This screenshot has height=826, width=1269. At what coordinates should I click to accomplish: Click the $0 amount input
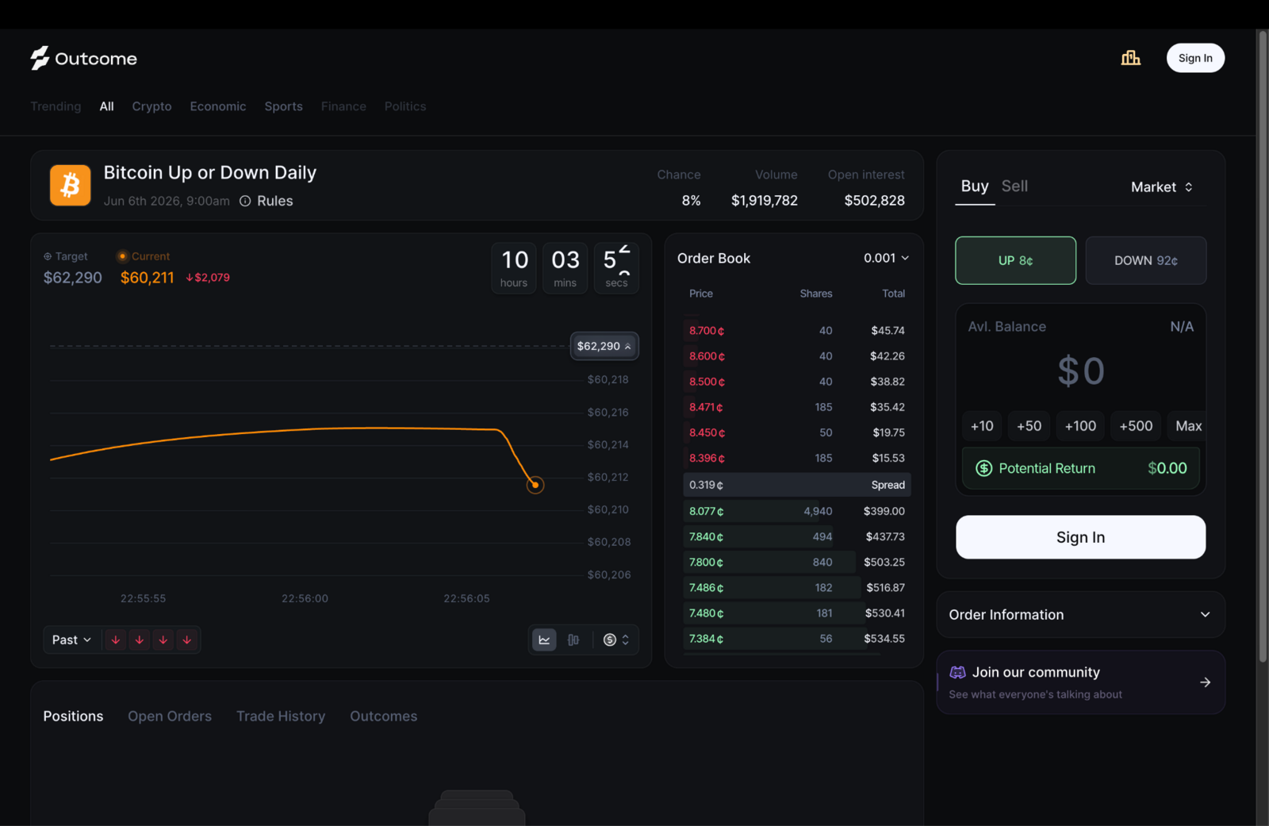click(1080, 371)
